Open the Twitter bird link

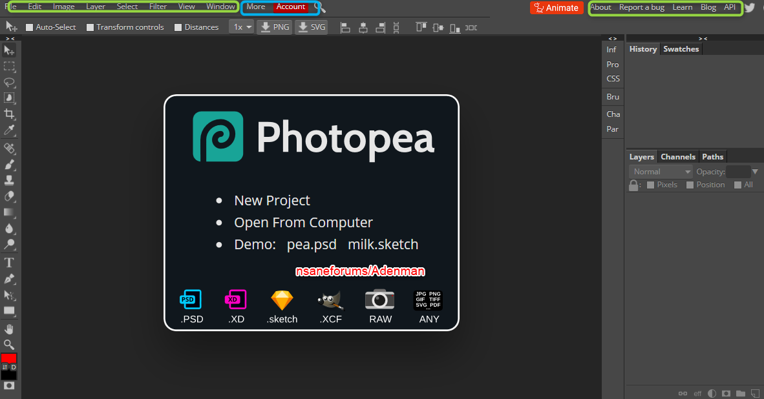pyautogui.click(x=750, y=7)
